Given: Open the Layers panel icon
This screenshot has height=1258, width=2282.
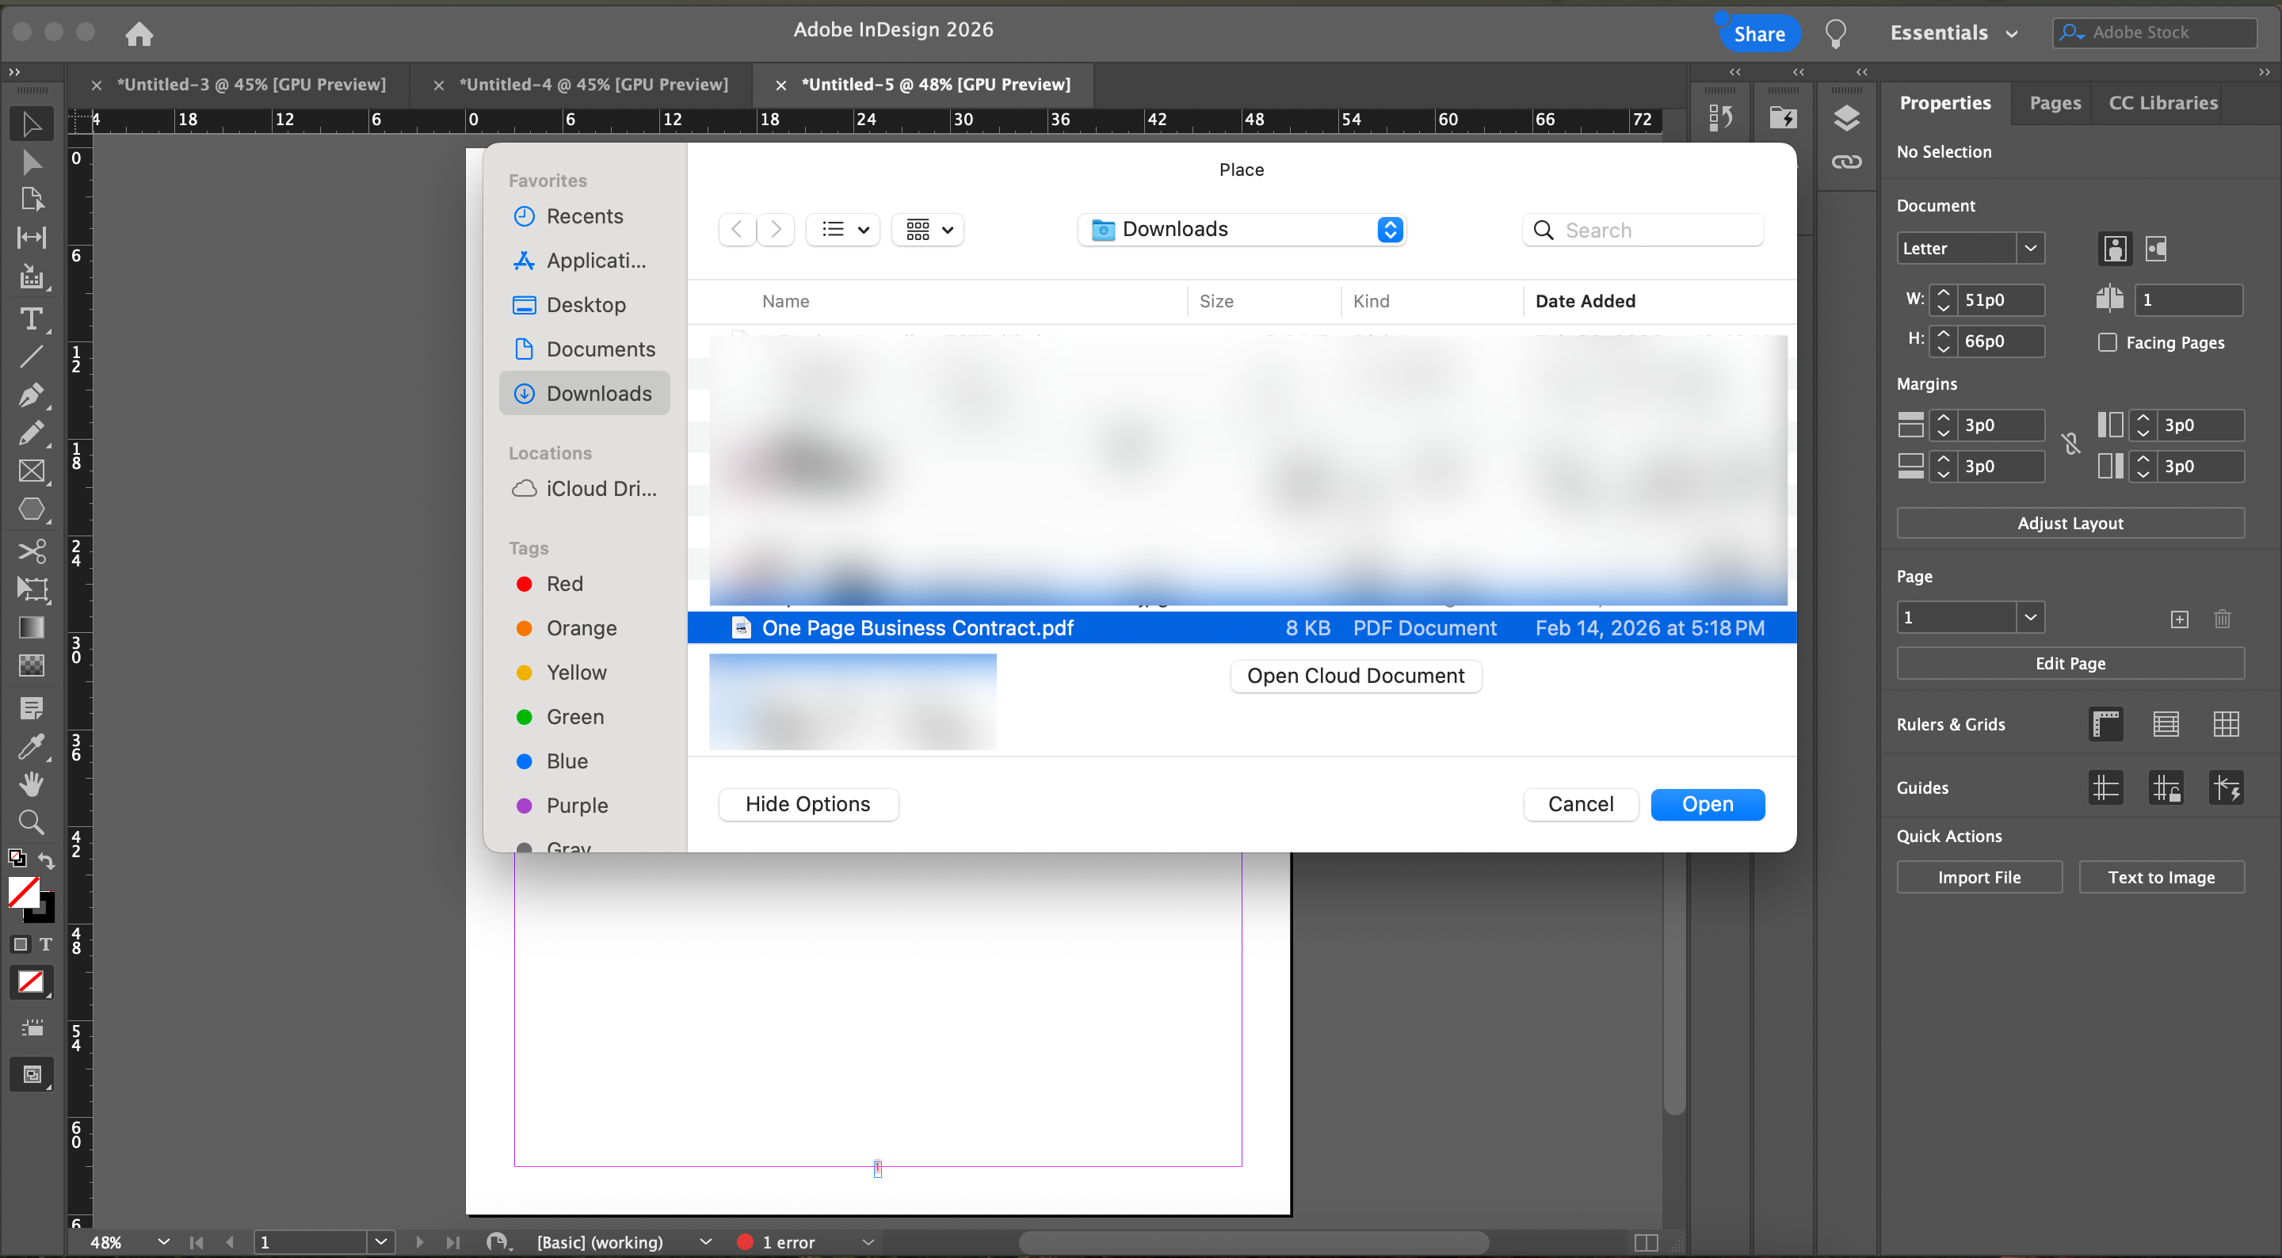Looking at the screenshot, I should pos(1846,118).
